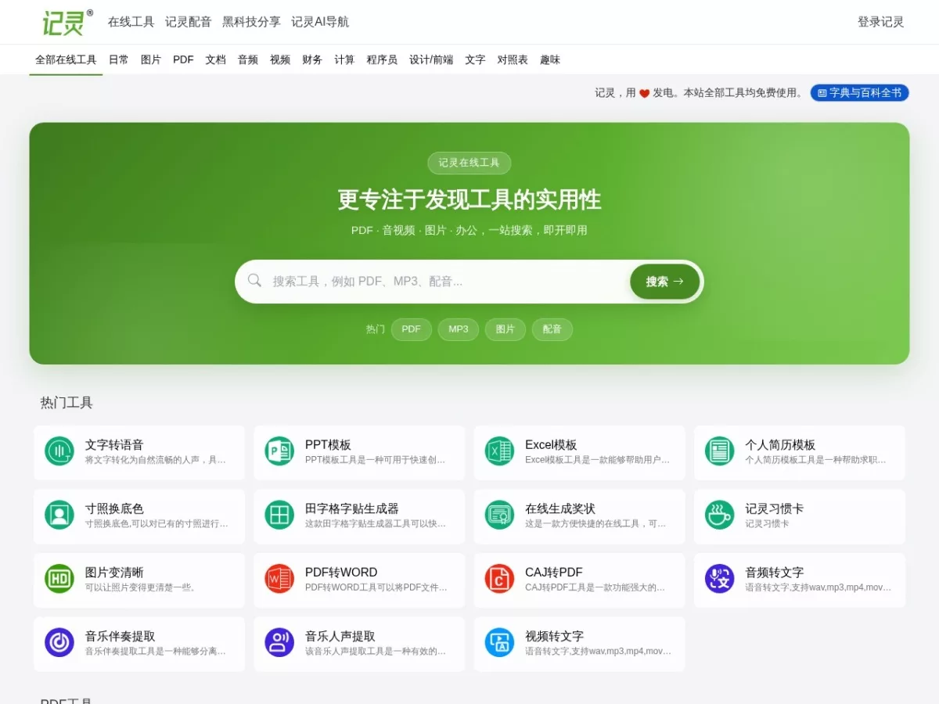Open the 音频转文字 icon
939x704 pixels.
[x=719, y=579]
